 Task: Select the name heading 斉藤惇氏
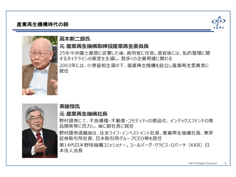(70, 106)
